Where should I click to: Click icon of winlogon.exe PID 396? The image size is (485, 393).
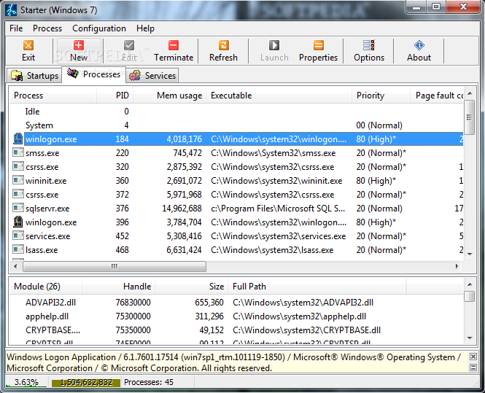point(18,222)
